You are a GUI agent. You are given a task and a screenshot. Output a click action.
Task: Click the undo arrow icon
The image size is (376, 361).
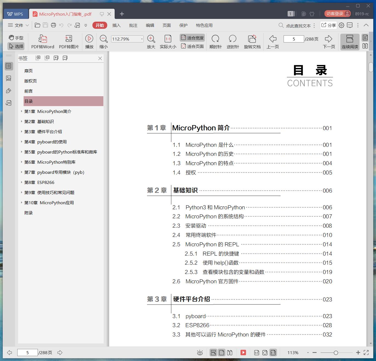pyautogui.click(x=61, y=25)
